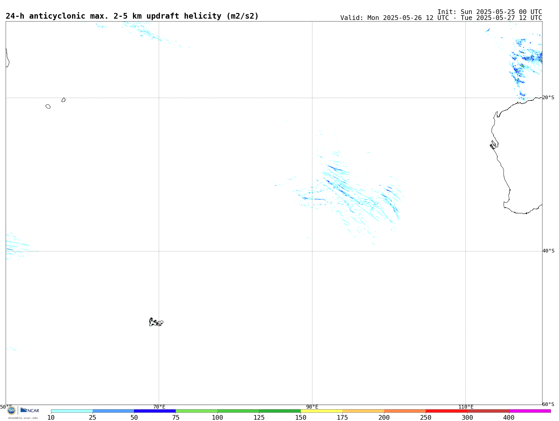Viewport: 559px width, 421px height.
Task: Click the NCAR logo
Action: 30,410
